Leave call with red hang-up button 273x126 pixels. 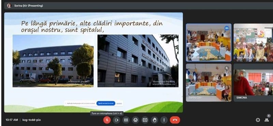click(x=175, y=120)
